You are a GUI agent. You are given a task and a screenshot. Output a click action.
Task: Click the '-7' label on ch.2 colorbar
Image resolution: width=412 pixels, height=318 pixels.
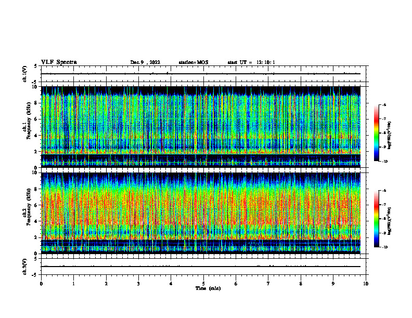click(x=384, y=205)
